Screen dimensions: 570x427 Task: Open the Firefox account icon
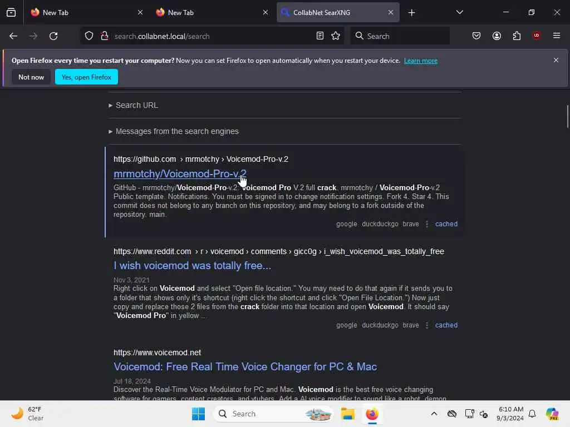[x=497, y=36]
